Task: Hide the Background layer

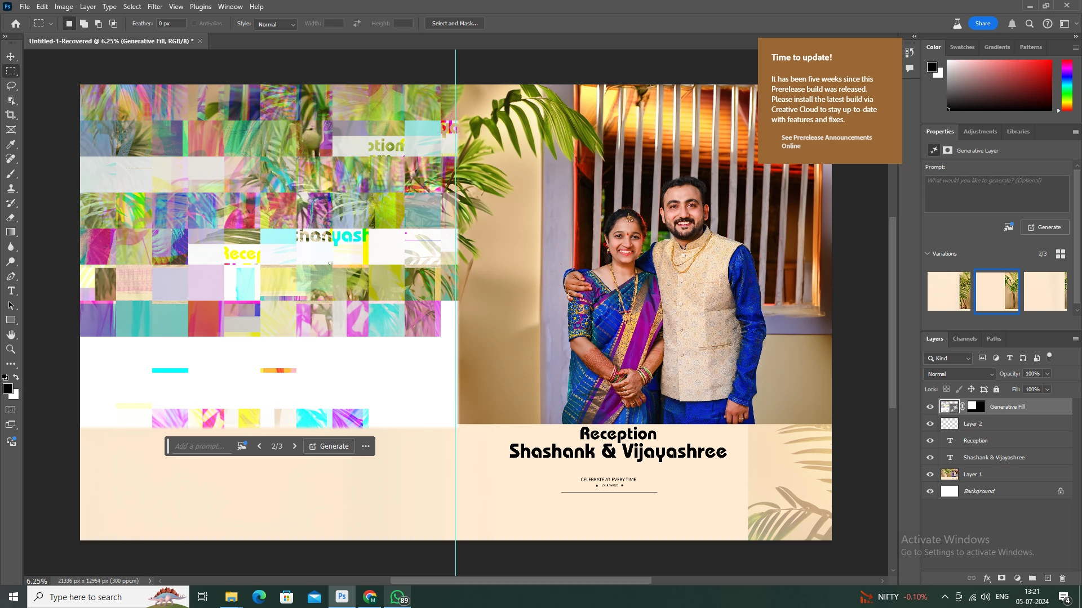Action: [930, 491]
